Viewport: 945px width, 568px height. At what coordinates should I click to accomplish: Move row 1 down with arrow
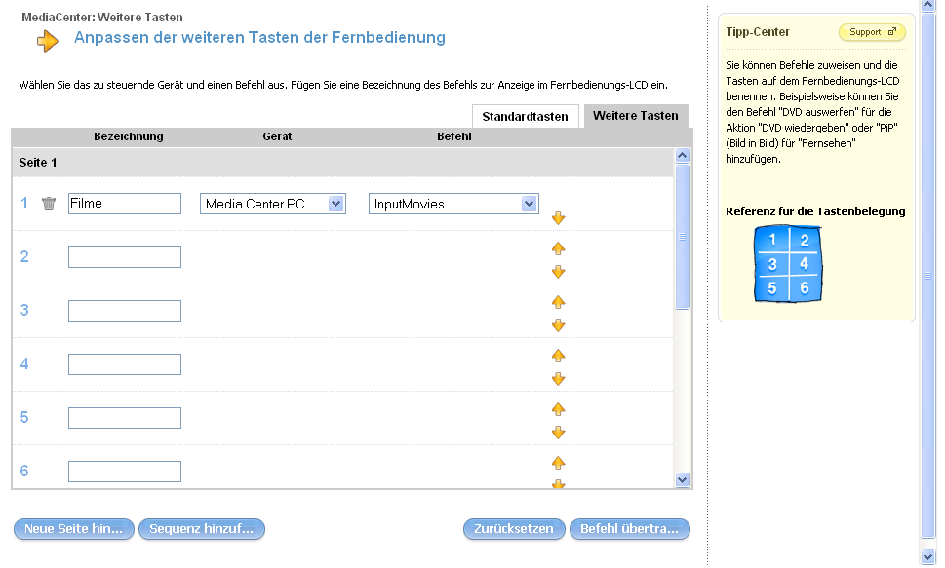[559, 218]
